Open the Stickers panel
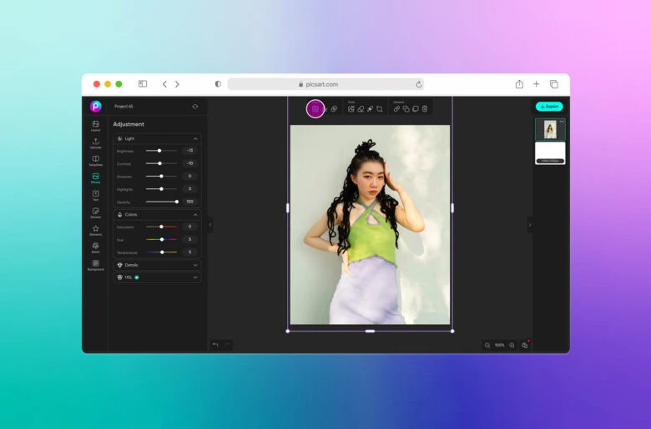The image size is (651, 429). coord(95,212)
